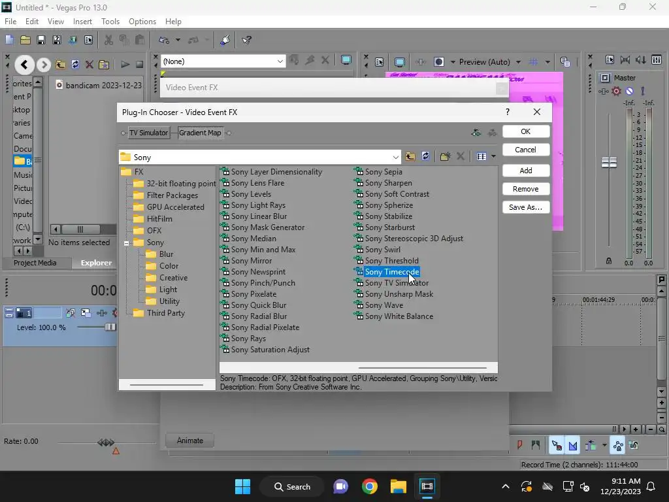Open a project with the folder icon

coord(25,40)
